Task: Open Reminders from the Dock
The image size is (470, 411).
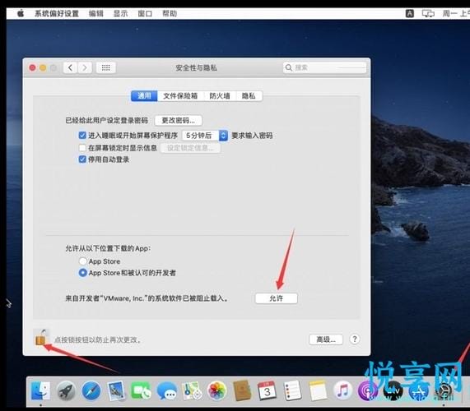Action: [x=292, y=390]
